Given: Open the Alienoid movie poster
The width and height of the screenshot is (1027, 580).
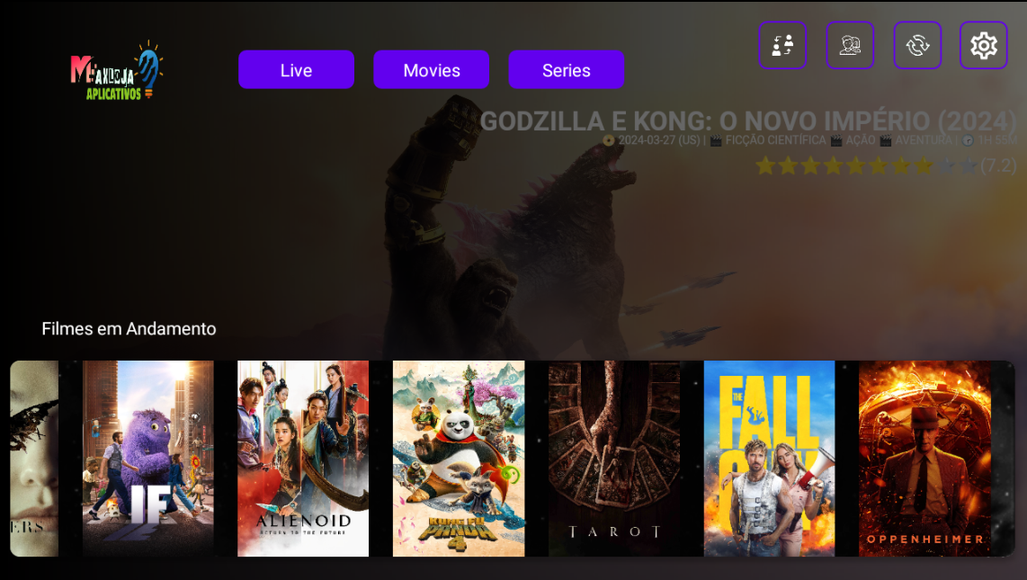Looking at the screenshot, I should pyautogui.click(x=303, y=459).
